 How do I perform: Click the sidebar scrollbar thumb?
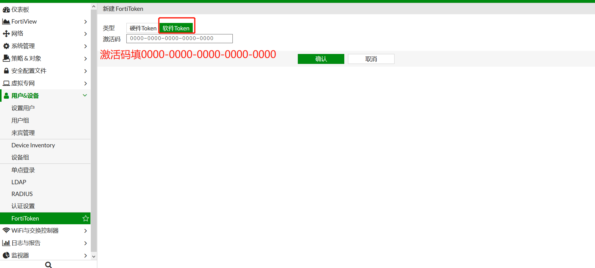[x=94, y=131]
